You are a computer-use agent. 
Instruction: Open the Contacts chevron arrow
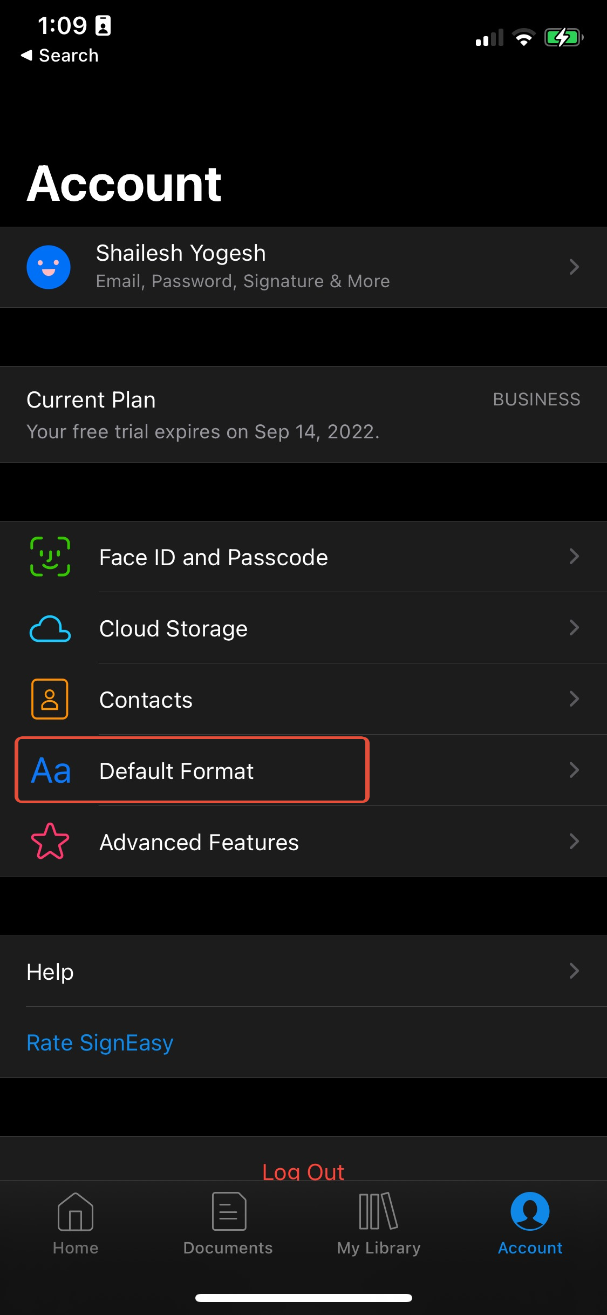pyautogui.click(x=575, y=699)
